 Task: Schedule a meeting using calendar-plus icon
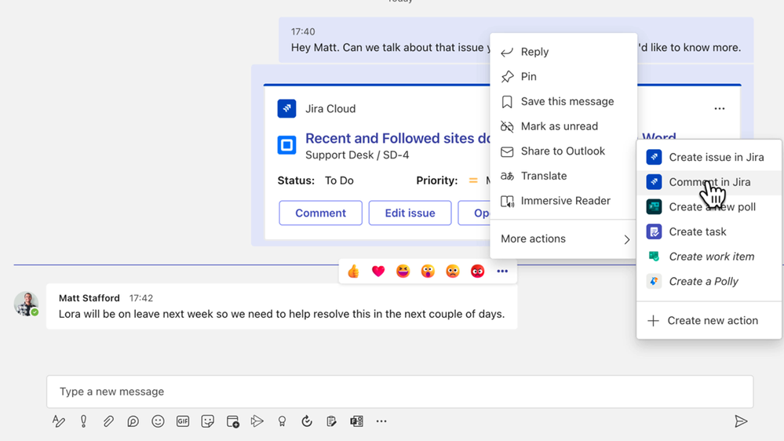232,421
